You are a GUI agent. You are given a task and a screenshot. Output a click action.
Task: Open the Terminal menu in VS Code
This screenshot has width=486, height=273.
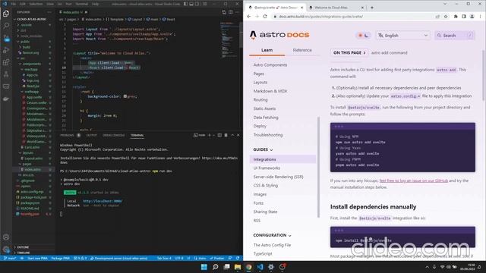click(x=82, y=4)
